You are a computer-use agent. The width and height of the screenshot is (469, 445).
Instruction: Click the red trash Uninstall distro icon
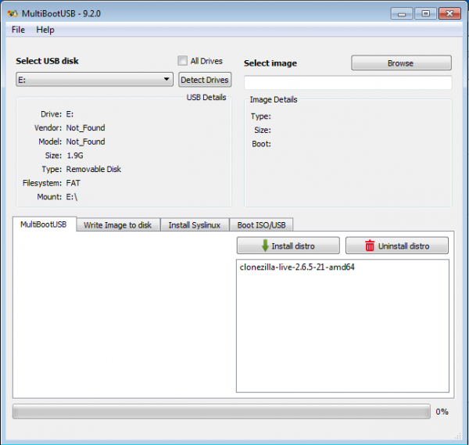click(x=370, y=246)
